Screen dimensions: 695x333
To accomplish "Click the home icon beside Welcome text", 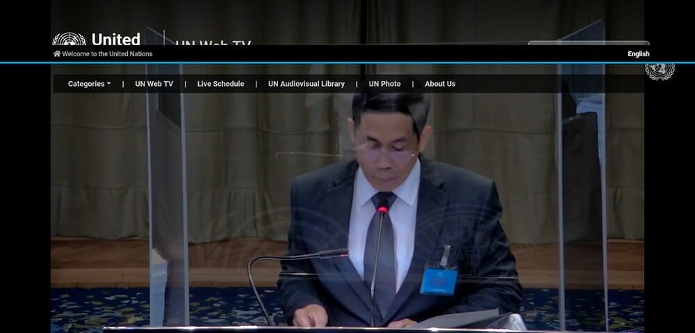I will tap(57, 54).
